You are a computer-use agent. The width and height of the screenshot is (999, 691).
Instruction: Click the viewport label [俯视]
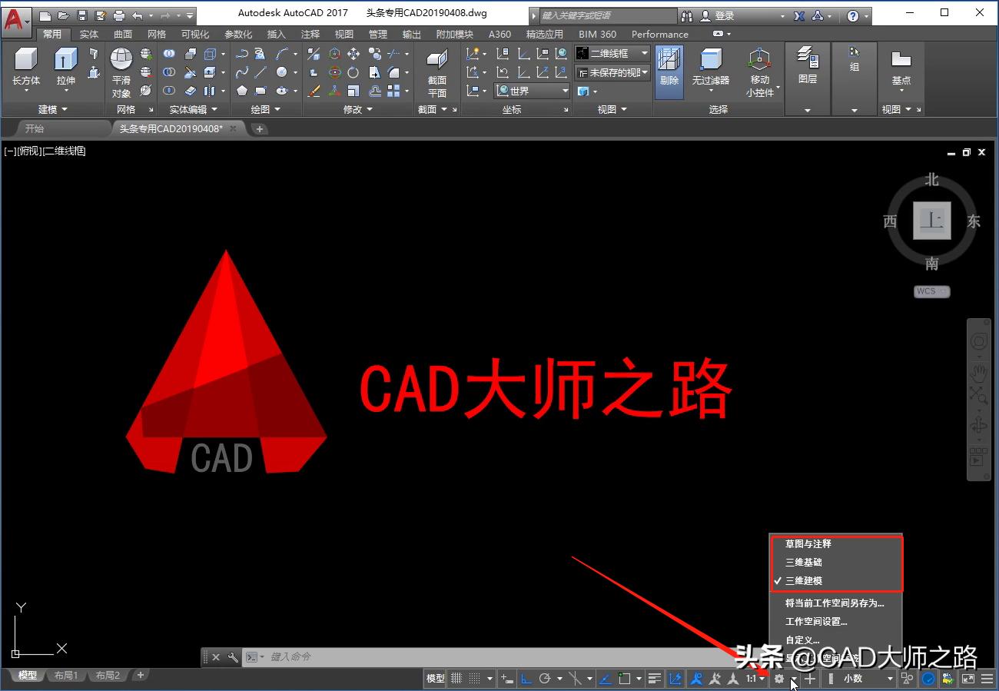coord(30,151)
